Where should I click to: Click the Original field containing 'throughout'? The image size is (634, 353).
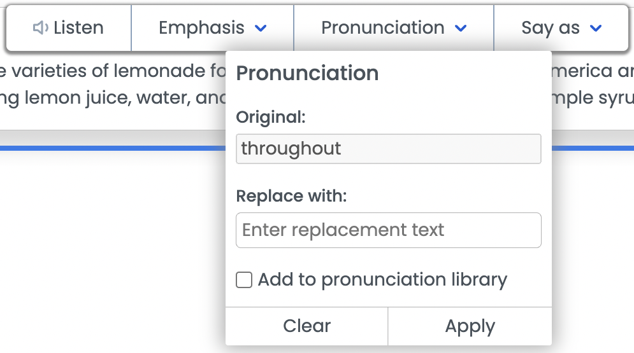389,149
